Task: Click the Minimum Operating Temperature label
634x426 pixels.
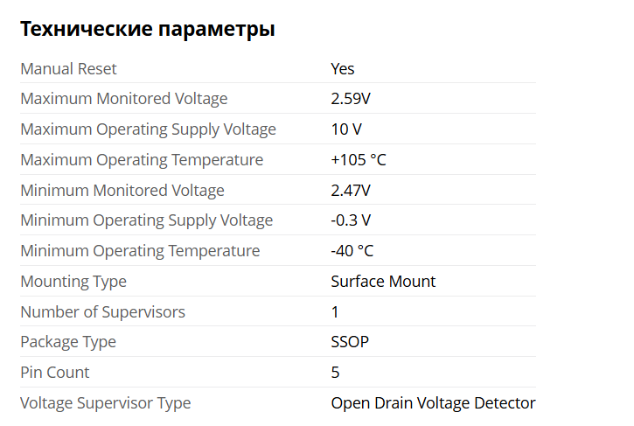Action: [x=140, y=251]
